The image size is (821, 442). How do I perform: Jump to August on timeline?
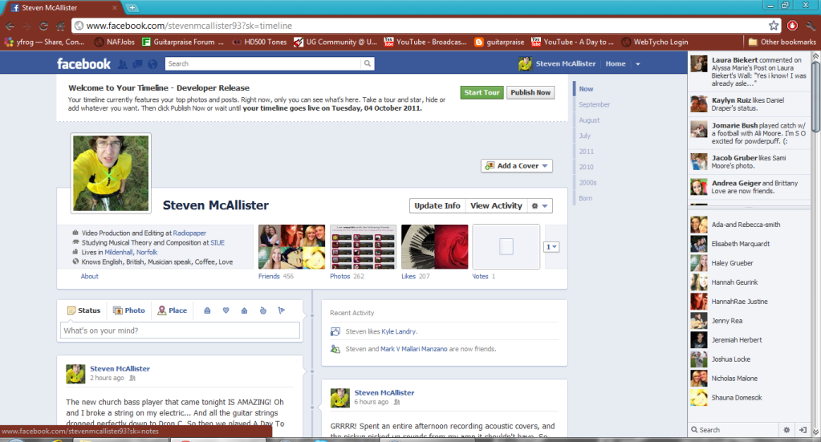589,120
